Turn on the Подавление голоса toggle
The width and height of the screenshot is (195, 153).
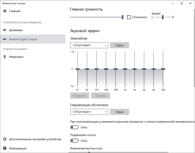pyautogui.click(x=74, y=140)
